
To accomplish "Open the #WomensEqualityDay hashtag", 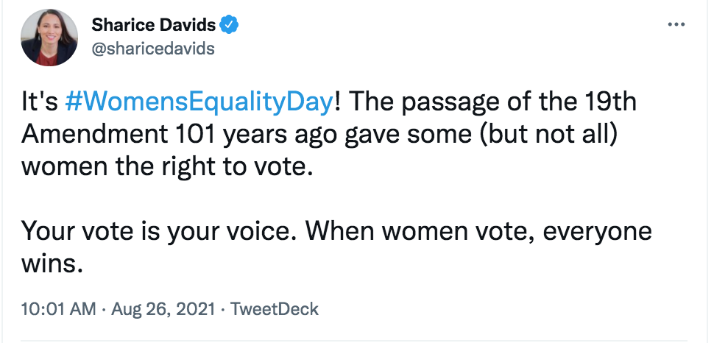I will 199,102.
